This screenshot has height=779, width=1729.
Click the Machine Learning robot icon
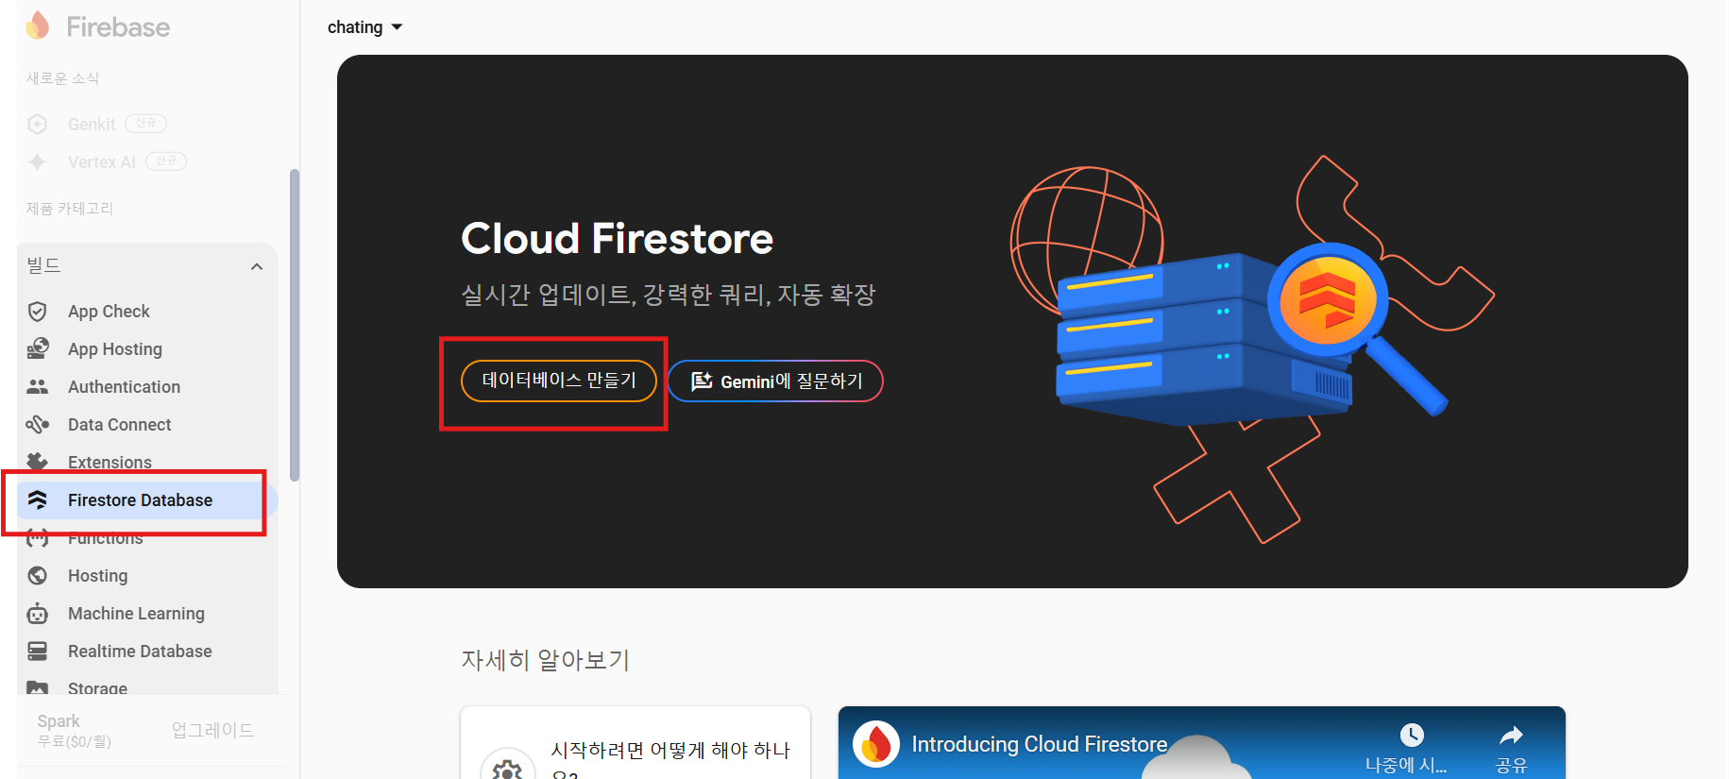click(38, 613)
